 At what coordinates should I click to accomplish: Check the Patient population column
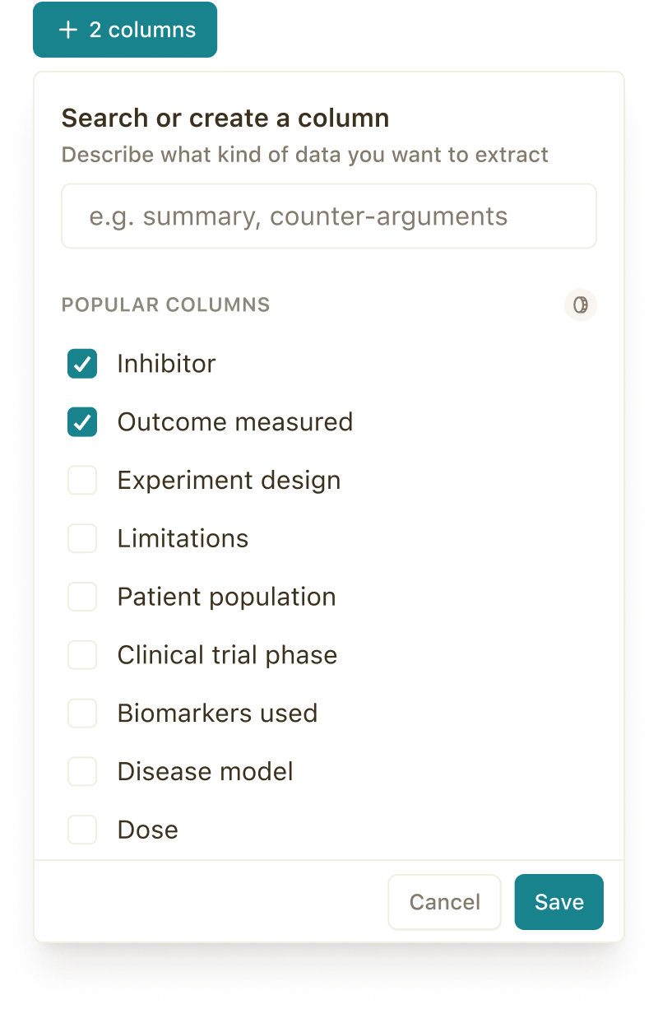pos(82,597)
